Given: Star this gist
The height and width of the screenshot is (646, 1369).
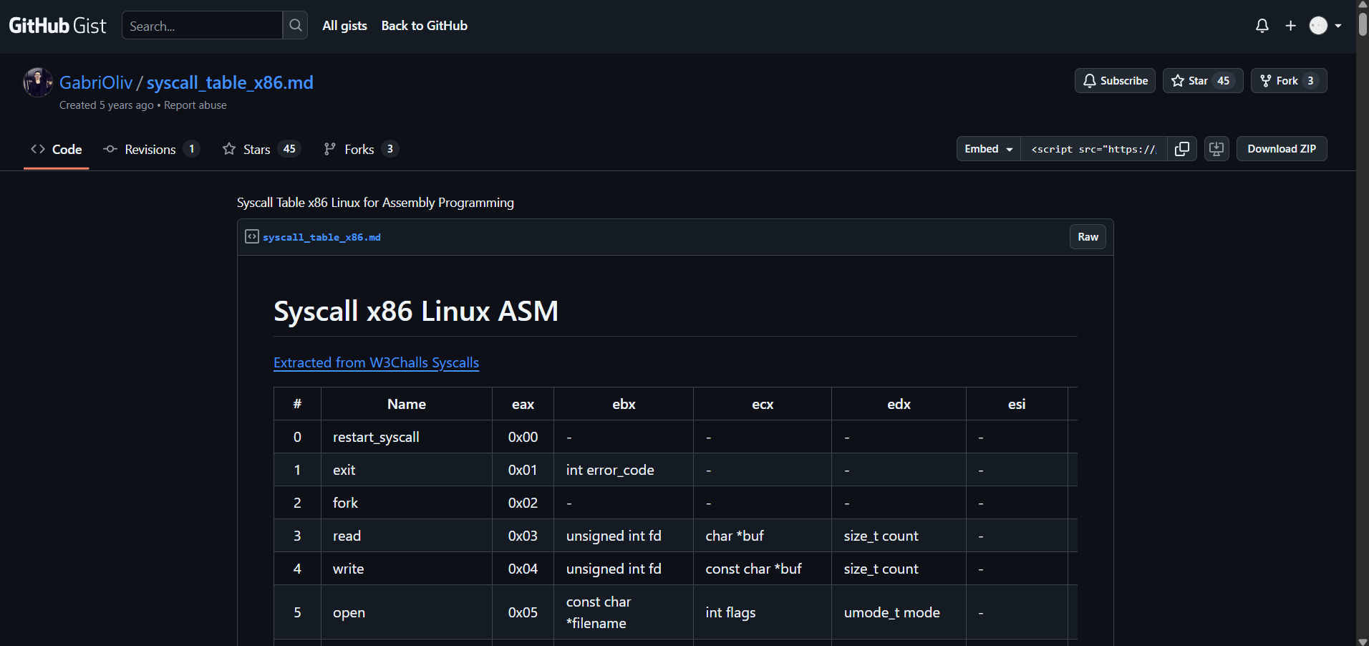Looking at the screenshot, I should pyautogui.click(x=1190, y=81).
